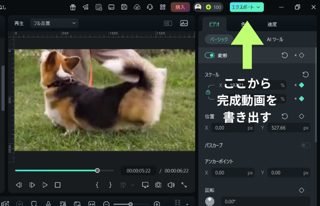Open the video scopes waveform icon

click(184, 23)
